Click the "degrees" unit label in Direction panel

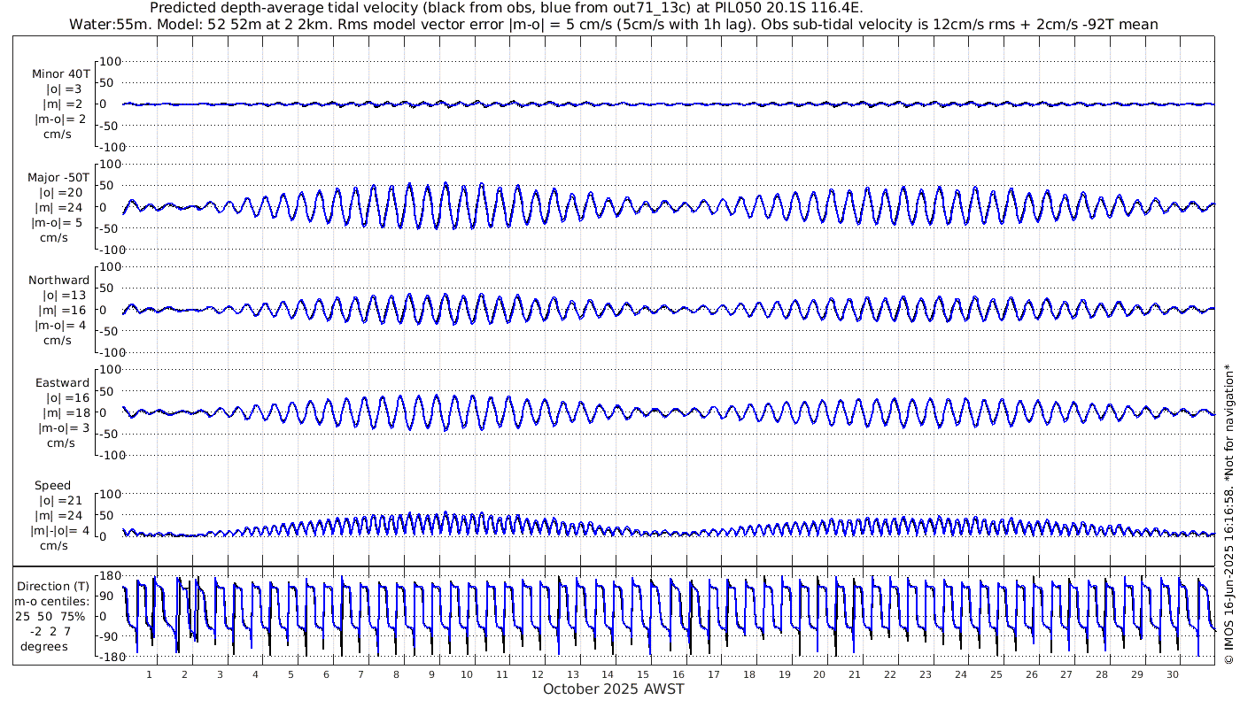(x=44, y=646)
